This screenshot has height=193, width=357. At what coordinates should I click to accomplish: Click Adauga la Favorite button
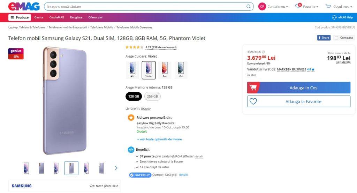[298, 101]
